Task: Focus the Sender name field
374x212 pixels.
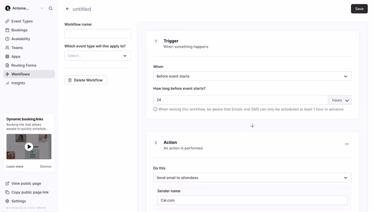Action: click(252, 200)
